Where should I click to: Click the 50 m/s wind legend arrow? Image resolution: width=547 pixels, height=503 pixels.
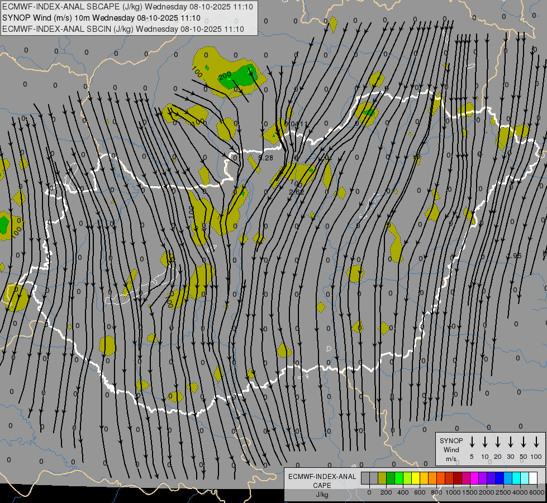tap(524, 442)
